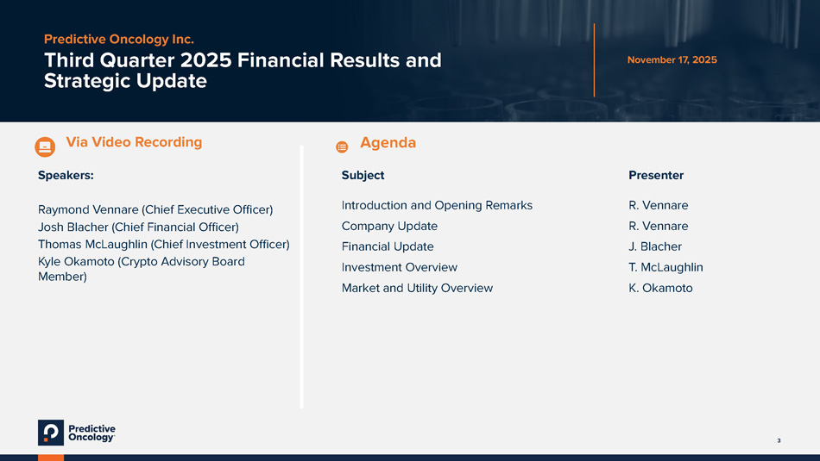This screenshot has height=461, width=820.
Task: Click the November 17, 2025 date
Action: [672, 59]
